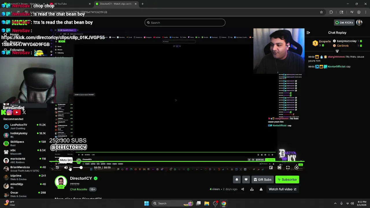Open a new browser tab
This screenshot has width=370, height=208.
[x=143, y=4]
